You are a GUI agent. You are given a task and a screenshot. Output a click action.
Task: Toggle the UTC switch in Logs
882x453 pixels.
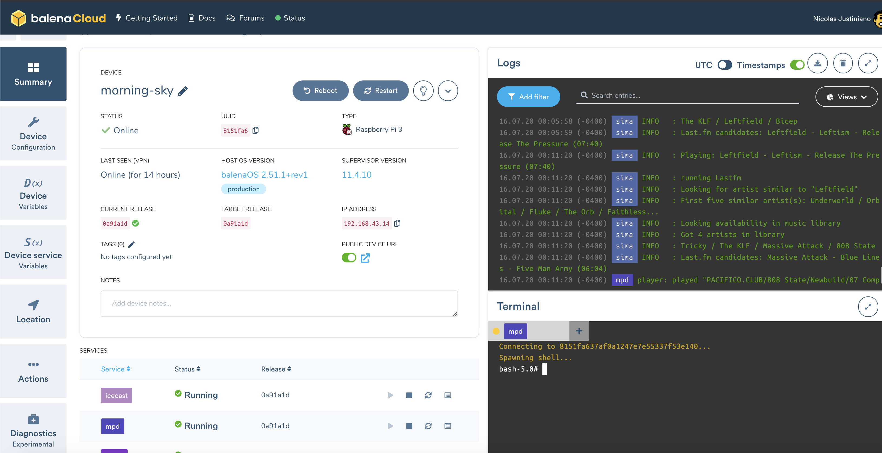[725, 65]
